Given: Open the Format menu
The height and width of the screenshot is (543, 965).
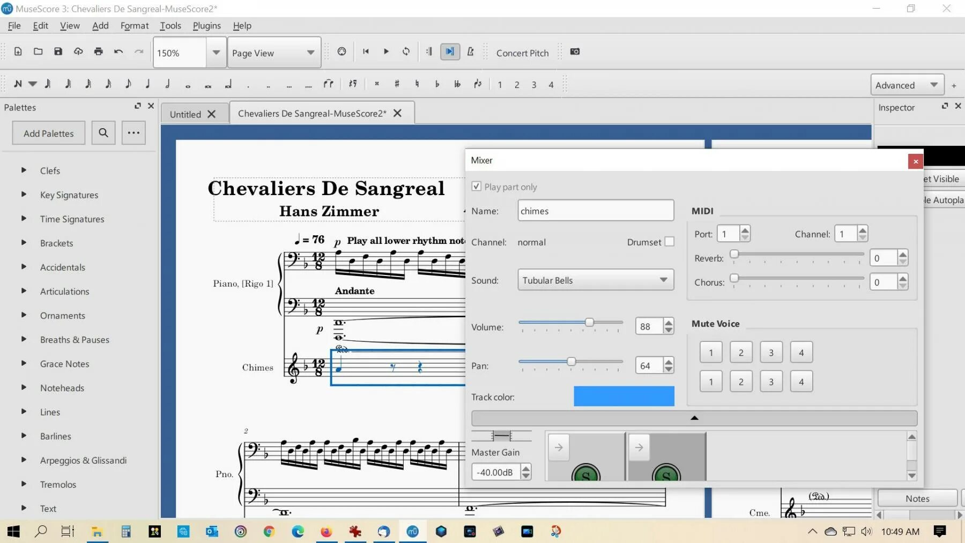Looking at the screenshot, I should 135,26.
